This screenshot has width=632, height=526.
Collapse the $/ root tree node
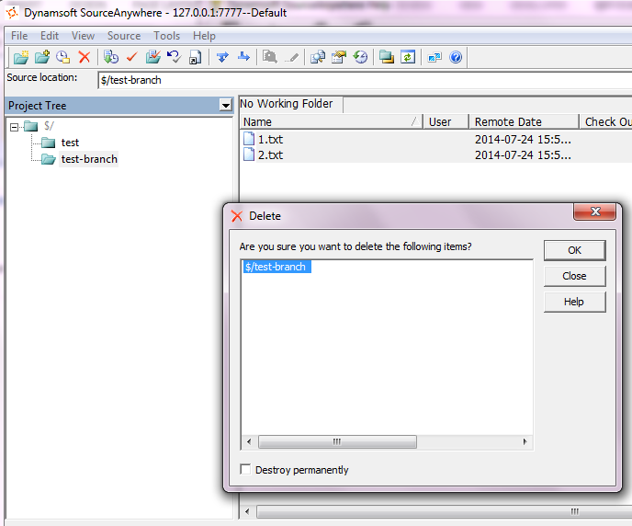coord(15,126)
